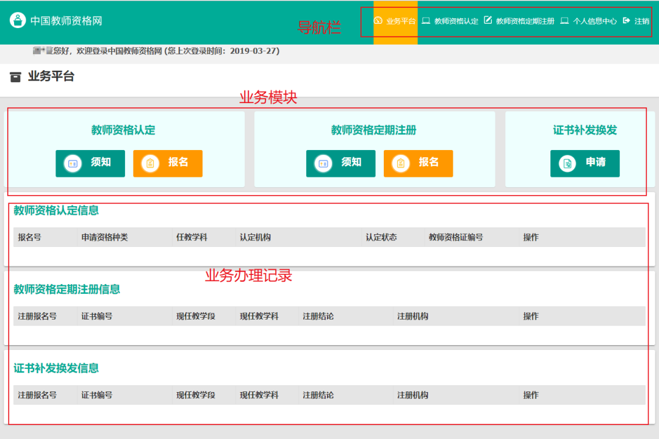Click the 中国教师资格网 logo icon

(x=18, y=20)
